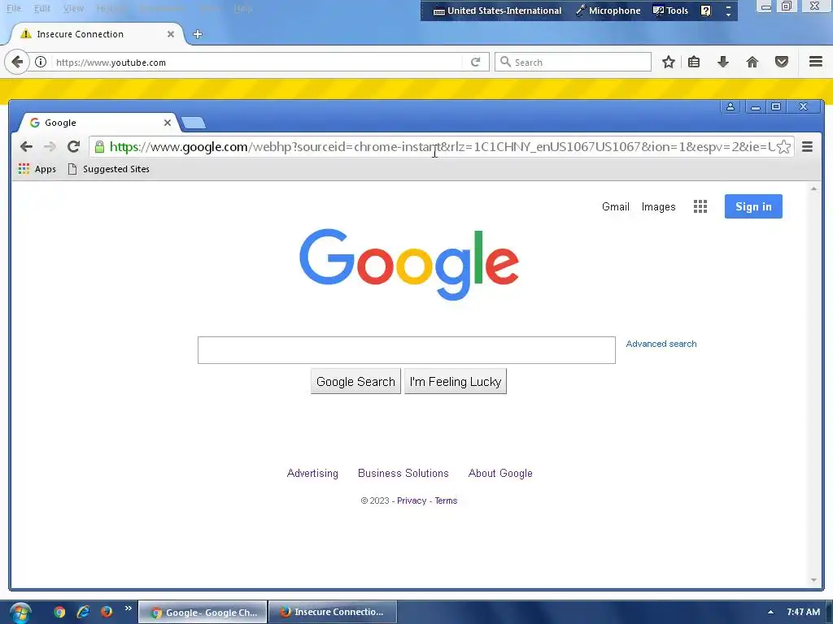
Task: Close the Insecure Connection tab
Action: pyautogui.click(x=171, y=34)
